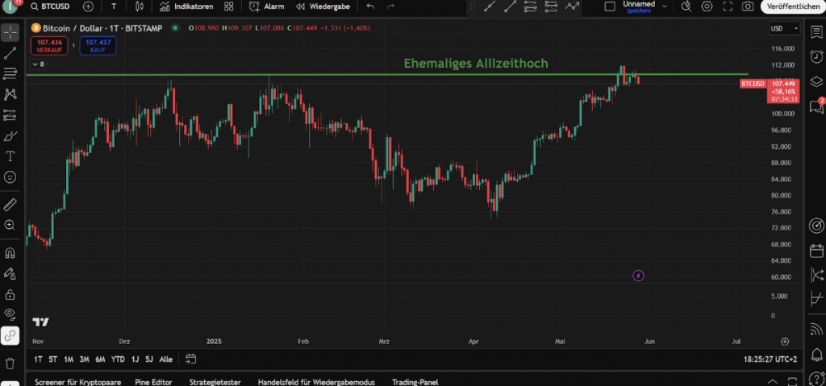Screen dimensions: 826x386
Task: Redo the last chart action
Action: 390,6
